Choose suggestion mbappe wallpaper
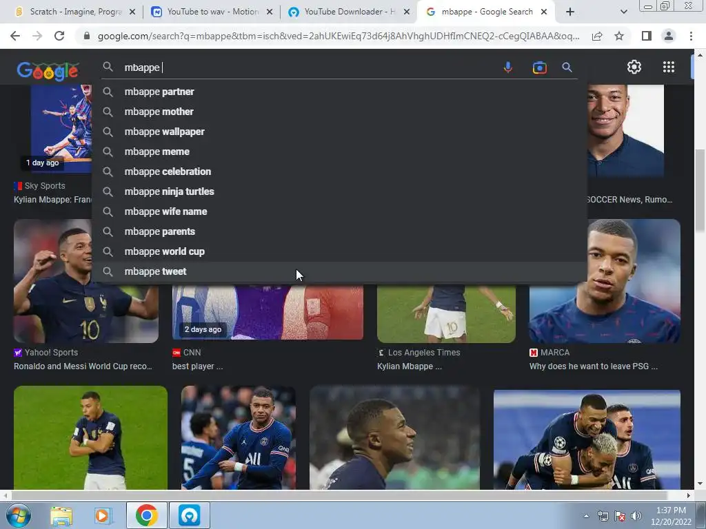Viewport: 706px width, 529px height. pyautogui.click(x=339, y=132)
